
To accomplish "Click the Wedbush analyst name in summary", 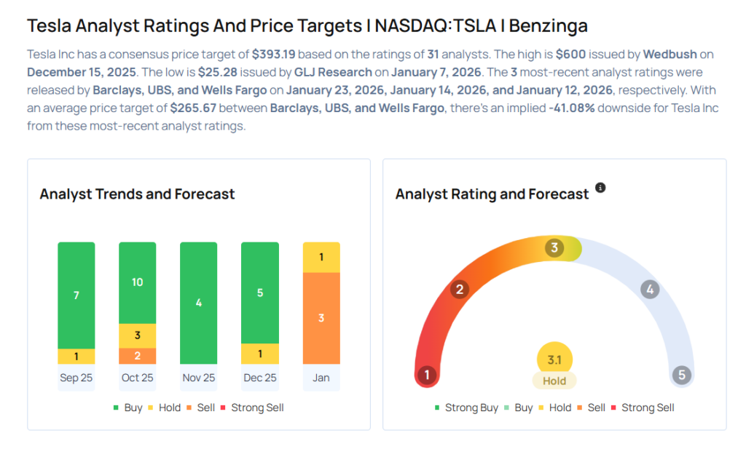I will coord(670,55).
